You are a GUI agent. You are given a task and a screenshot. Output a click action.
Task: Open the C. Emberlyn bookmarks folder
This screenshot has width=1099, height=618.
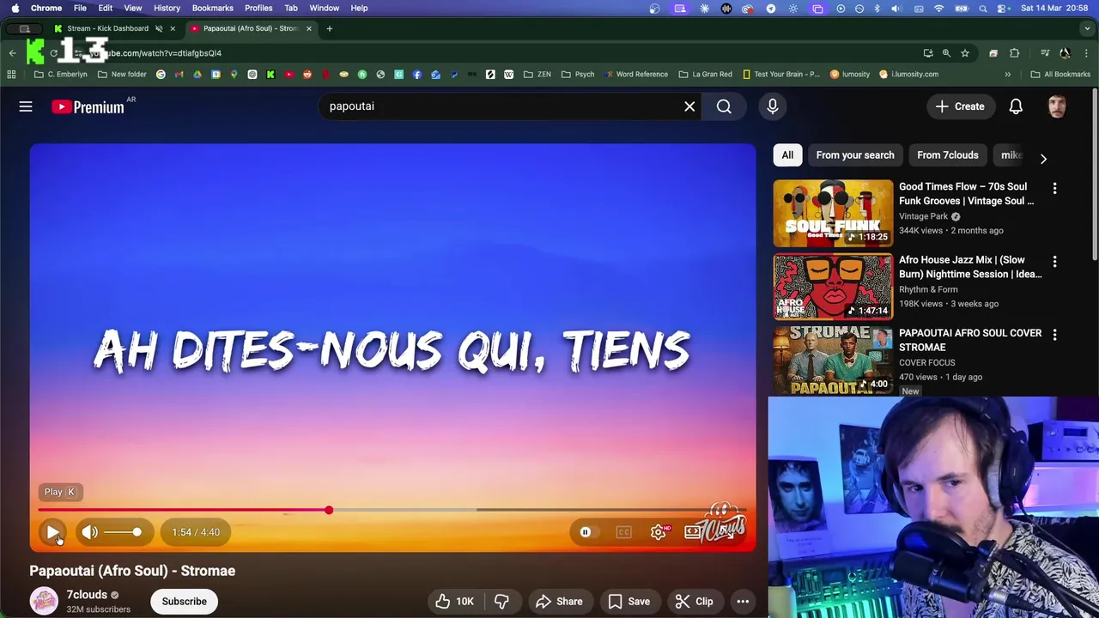[60, 75]
